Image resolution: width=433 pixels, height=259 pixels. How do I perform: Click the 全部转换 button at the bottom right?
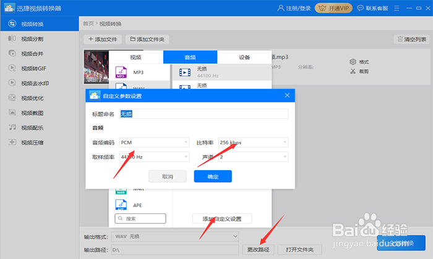[401, 243]
